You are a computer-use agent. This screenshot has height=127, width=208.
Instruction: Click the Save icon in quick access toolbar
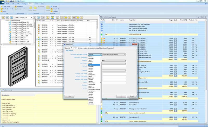click(11, 1)
